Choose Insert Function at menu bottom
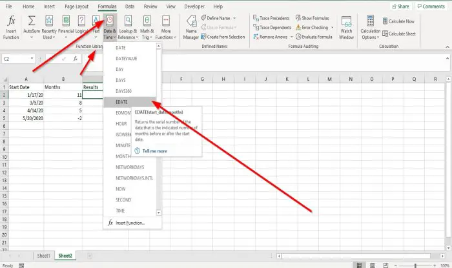This screenshot has height=268, width=452. [132, 223]
